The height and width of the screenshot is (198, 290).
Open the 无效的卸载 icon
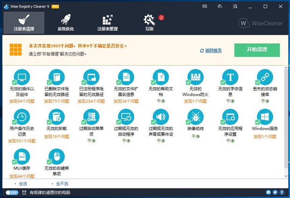pyautogui.click(x=57, y=117)
